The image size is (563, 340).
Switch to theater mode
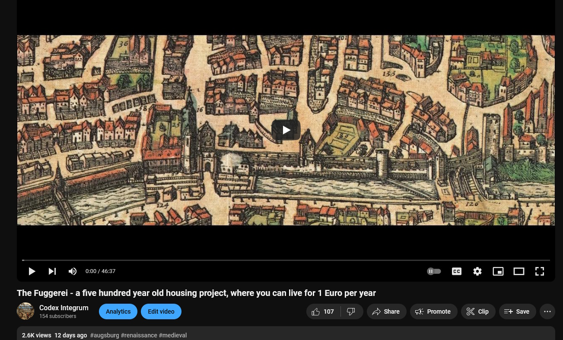click(x=518, y=271)
